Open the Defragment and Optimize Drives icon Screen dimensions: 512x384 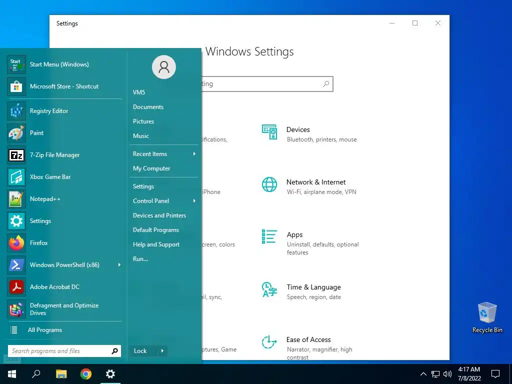click(x=16, y=309)
